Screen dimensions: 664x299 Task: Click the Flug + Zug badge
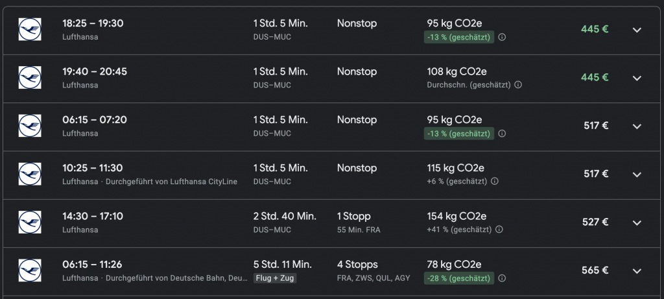pyautogui.click(x=274, y=278)
